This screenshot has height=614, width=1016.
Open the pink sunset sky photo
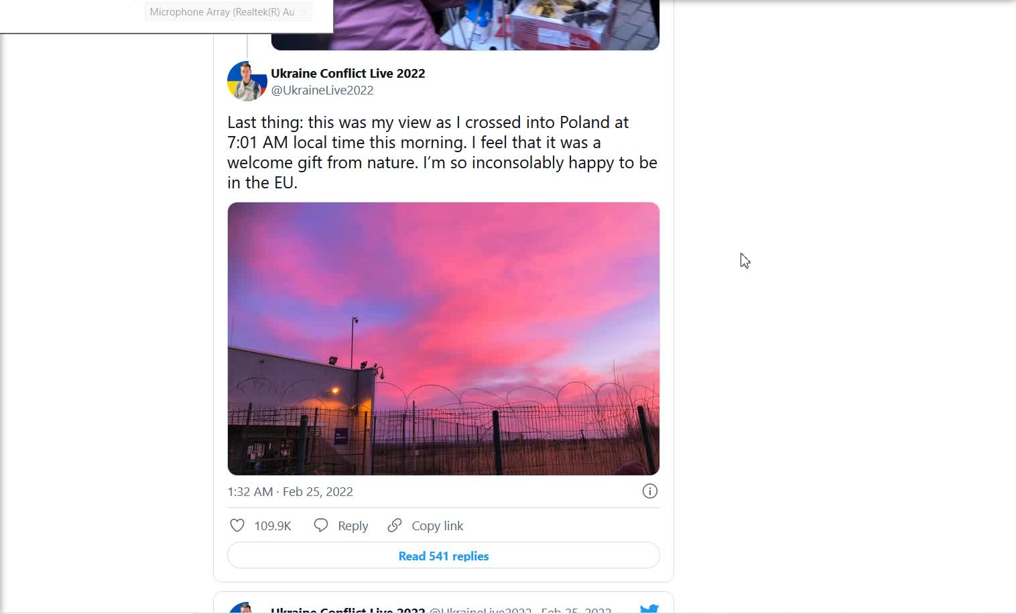444,339
